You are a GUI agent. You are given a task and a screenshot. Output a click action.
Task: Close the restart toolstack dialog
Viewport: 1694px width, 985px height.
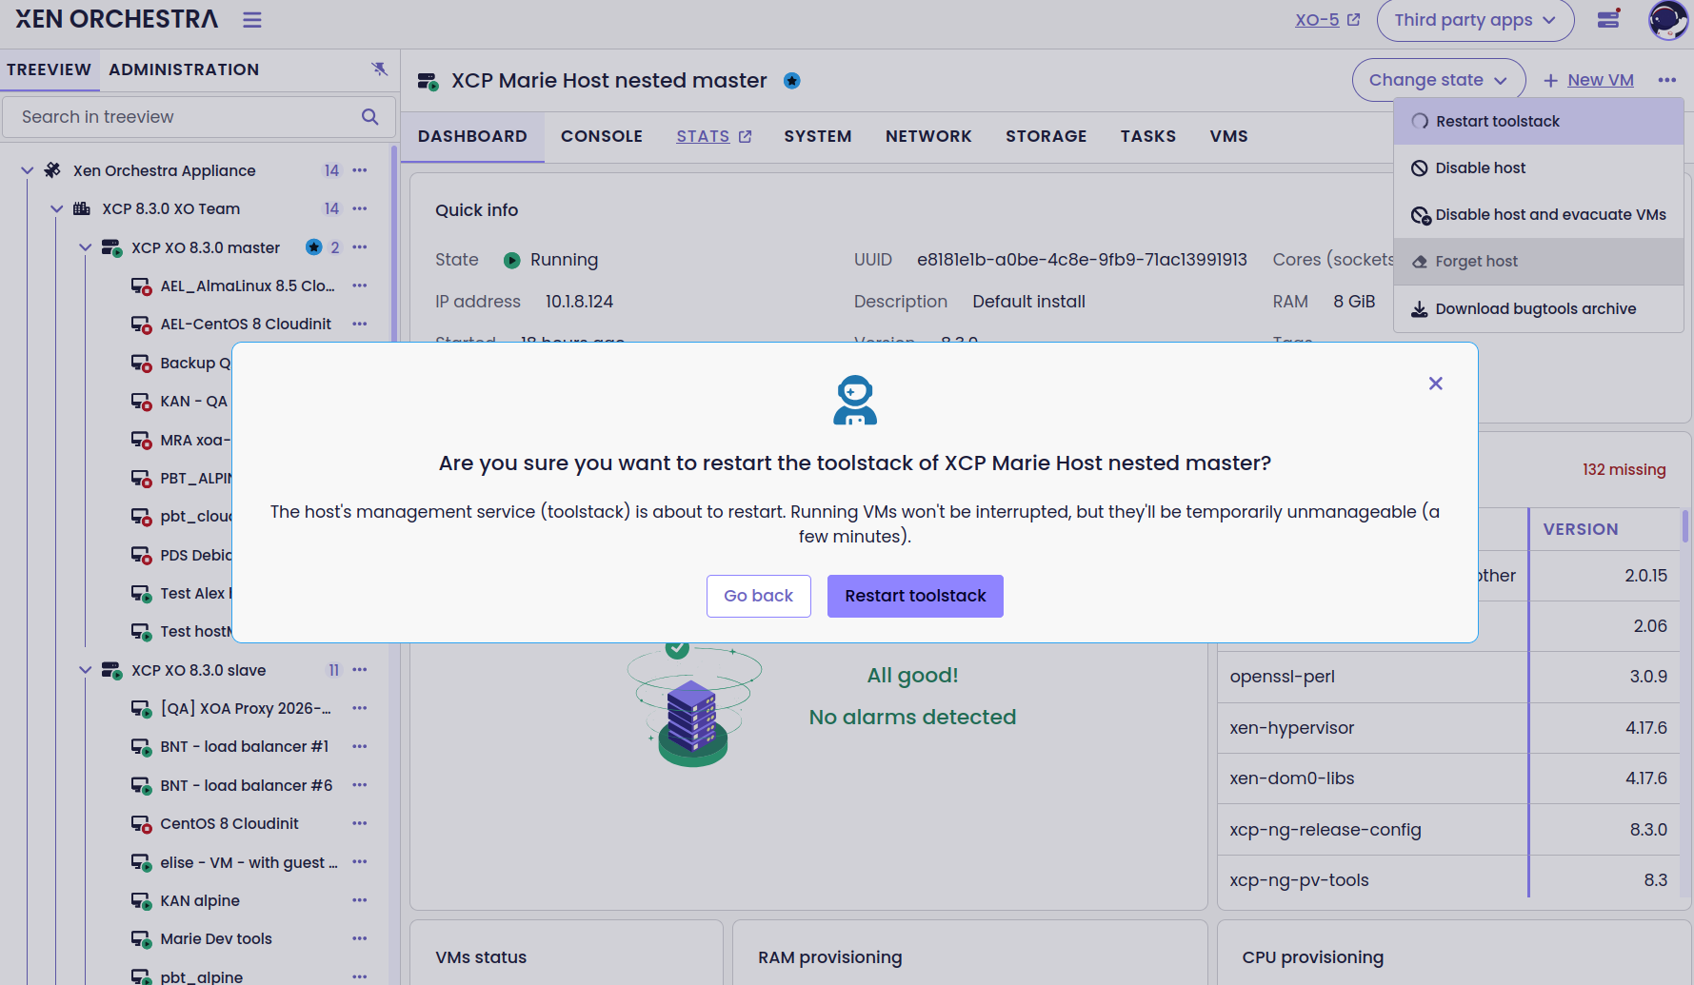point(1436,384)
